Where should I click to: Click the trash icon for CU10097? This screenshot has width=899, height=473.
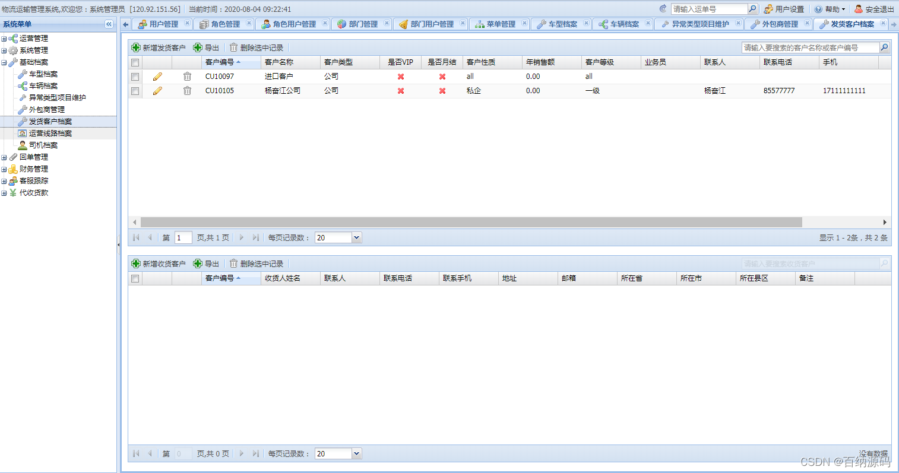[x=187, y=77]
